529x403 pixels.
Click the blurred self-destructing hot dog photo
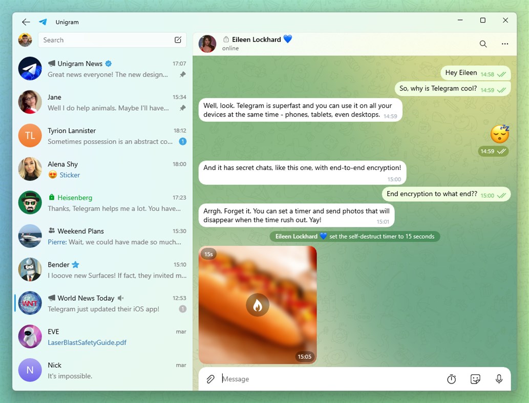click(258, 305)
